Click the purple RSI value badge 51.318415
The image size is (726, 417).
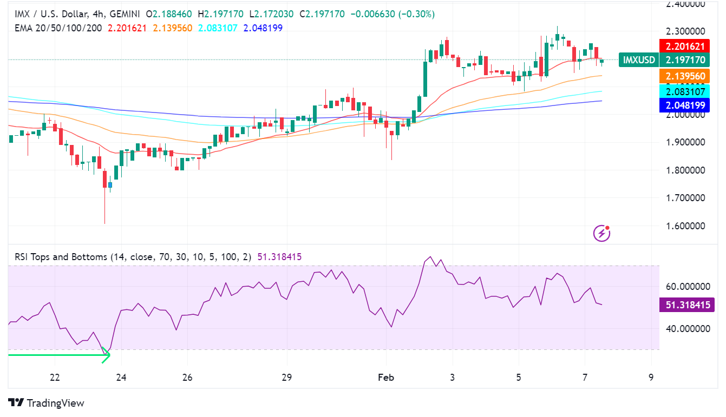tap(686, 305)
